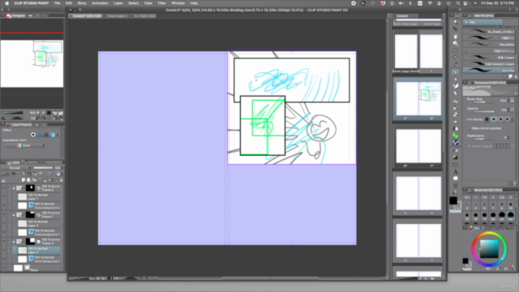519x292 pixels.
Task: Select the rectangular selection marquee tool
Action: click(x=456, y=50)
